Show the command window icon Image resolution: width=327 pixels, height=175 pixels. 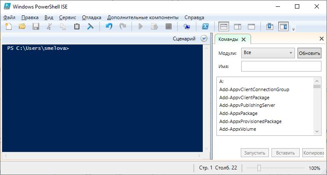point(270,27)
